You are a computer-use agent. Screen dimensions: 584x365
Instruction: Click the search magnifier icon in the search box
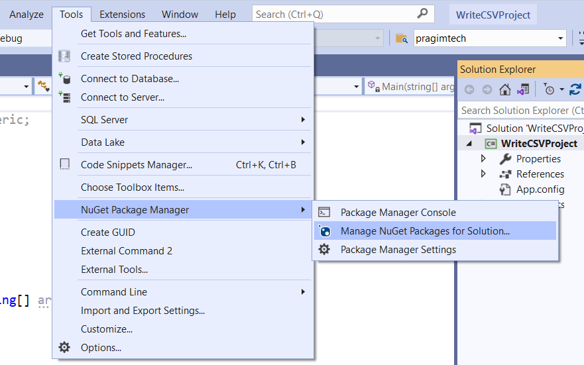(422, 14)
